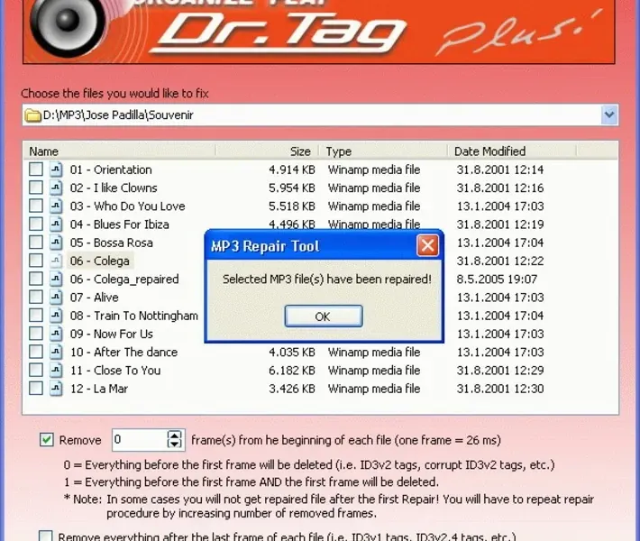The height and width of the screenshot is (541, 640).
Task: Select file name 02 - I like Clowns
Action: (x=114, y=188)
